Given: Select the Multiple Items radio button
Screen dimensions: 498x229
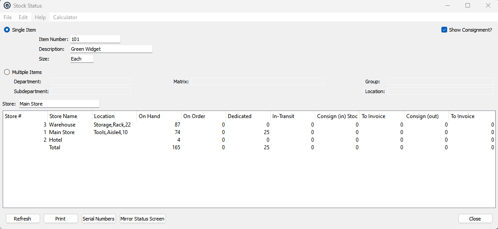Looking at the screenshot, I should coord(7,72).
